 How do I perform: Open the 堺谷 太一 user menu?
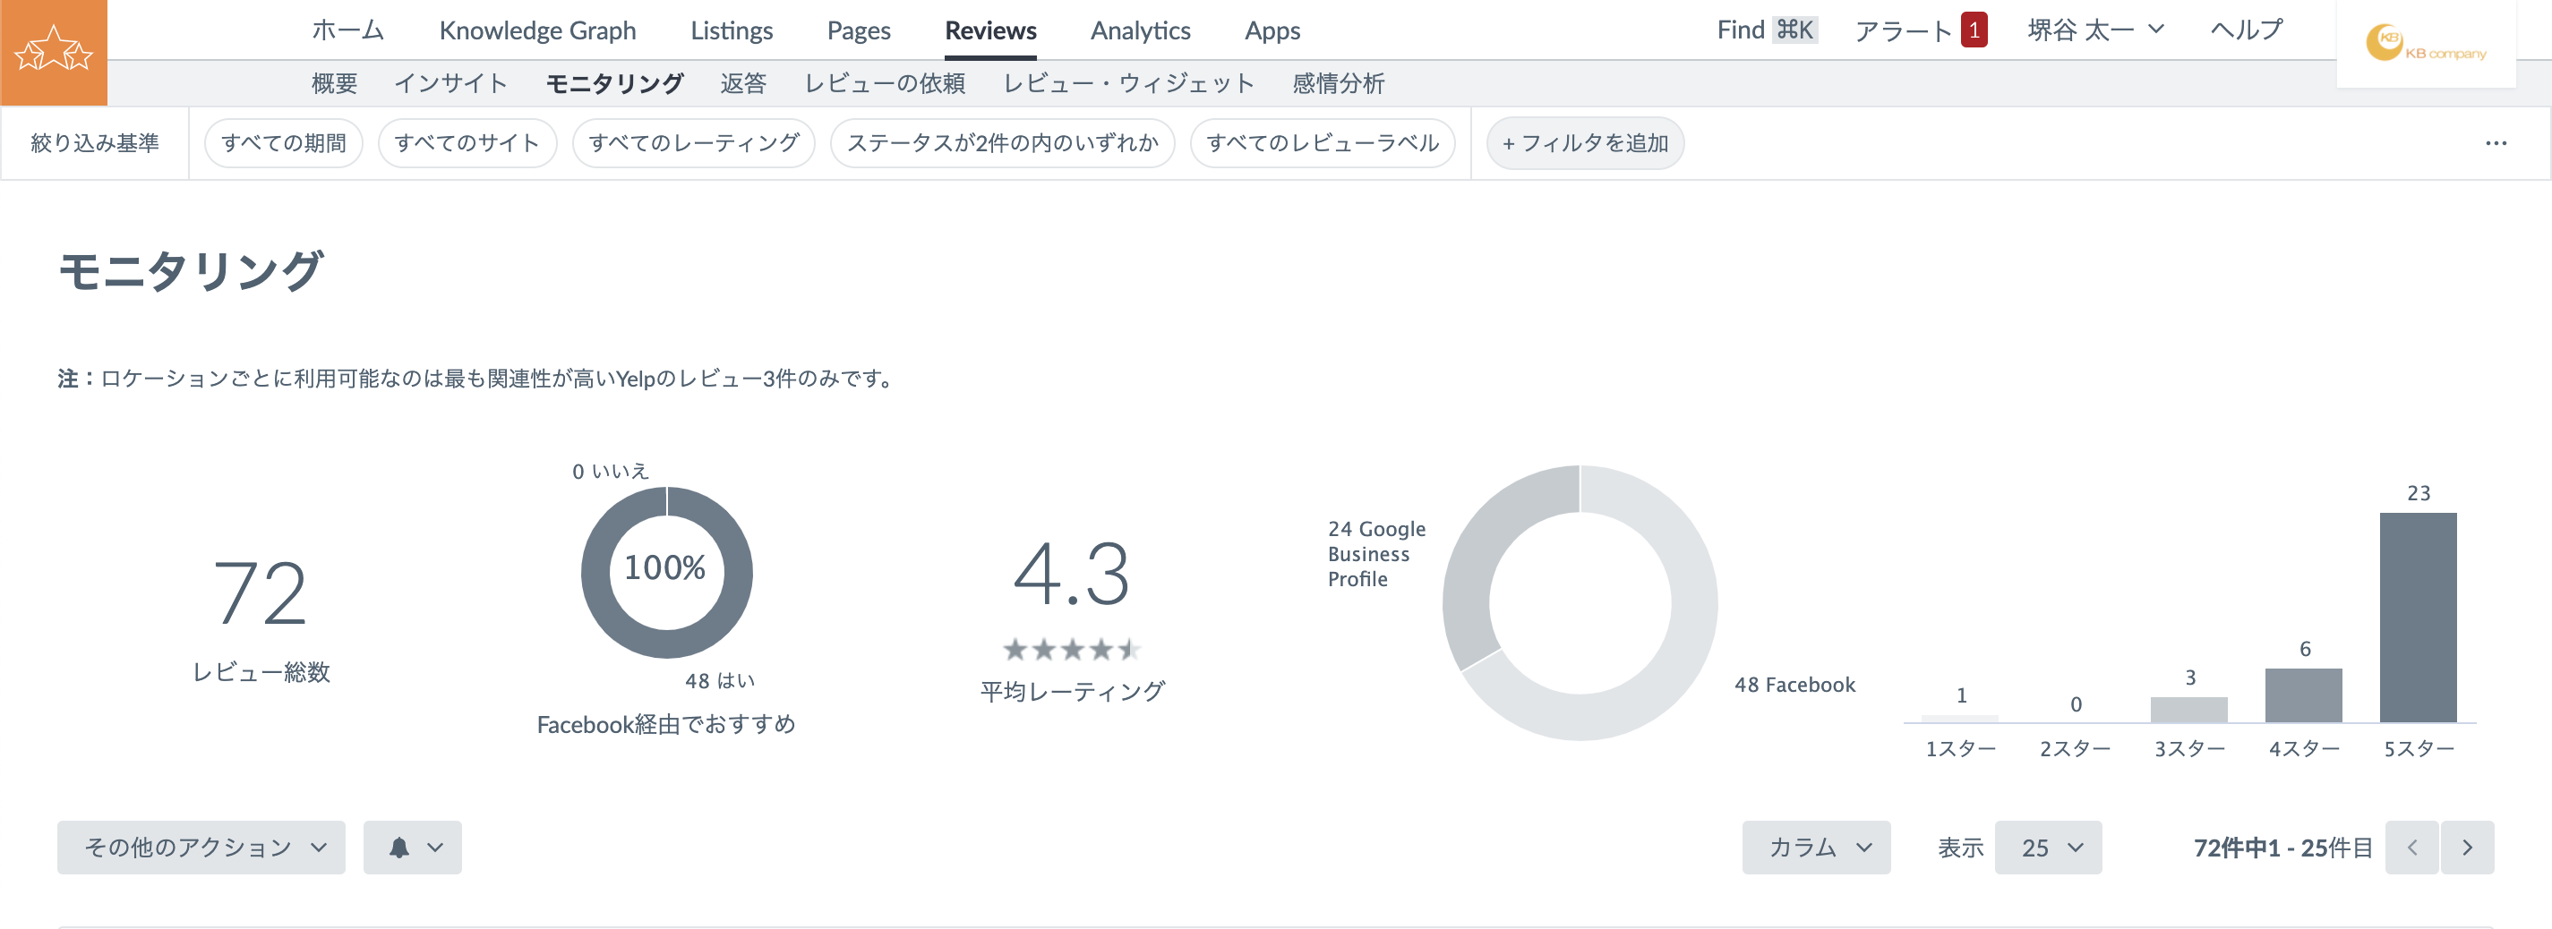coord(2094,30)
